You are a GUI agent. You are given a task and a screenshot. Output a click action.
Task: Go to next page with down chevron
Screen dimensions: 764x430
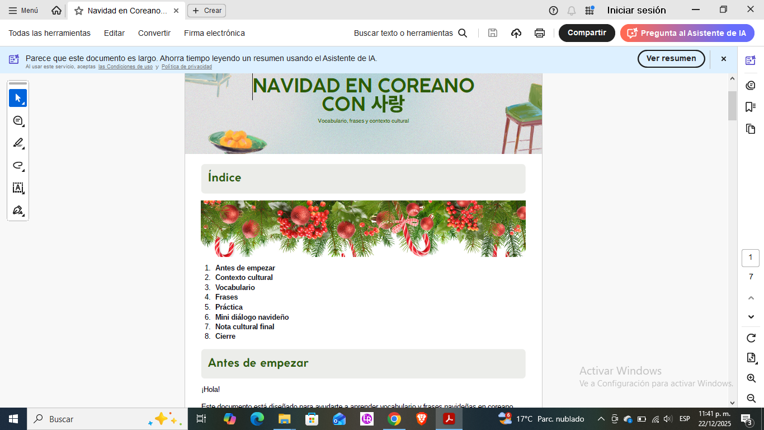(751, 317)
